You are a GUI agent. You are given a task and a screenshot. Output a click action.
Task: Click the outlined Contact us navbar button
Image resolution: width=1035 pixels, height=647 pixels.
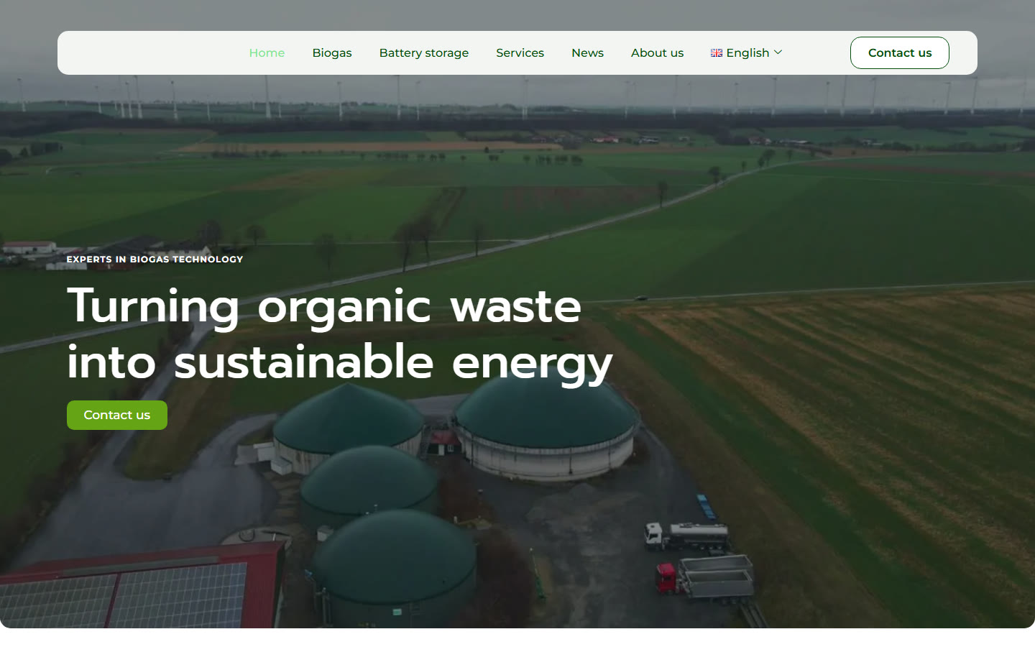tap(899, 52)
